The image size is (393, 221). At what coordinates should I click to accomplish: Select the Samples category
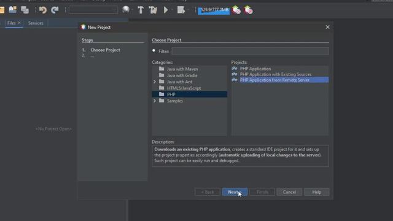(x=174, y=101)
